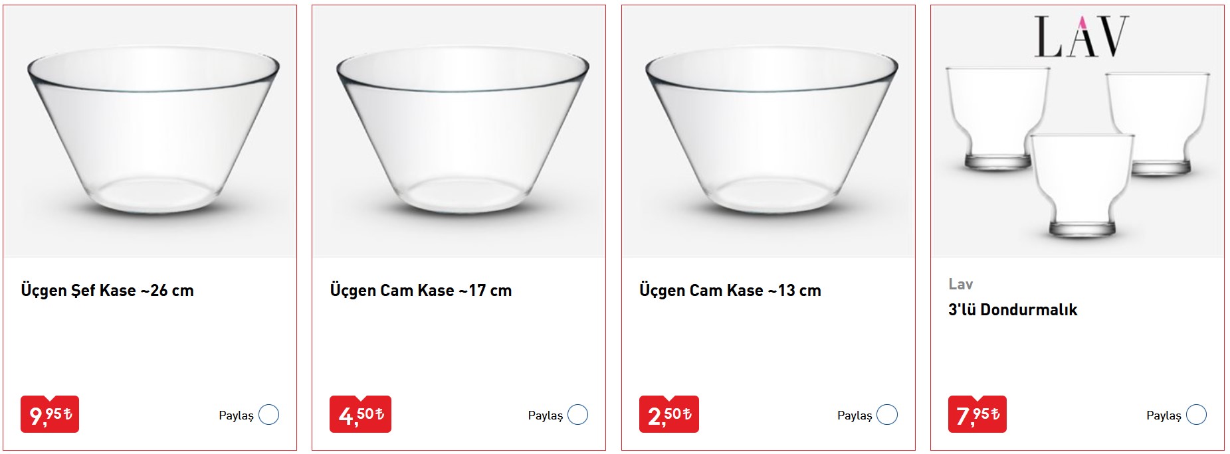Open the Üçgen Cam Kase ~17 cm image
1230x454 pixels.
[462, 133]
